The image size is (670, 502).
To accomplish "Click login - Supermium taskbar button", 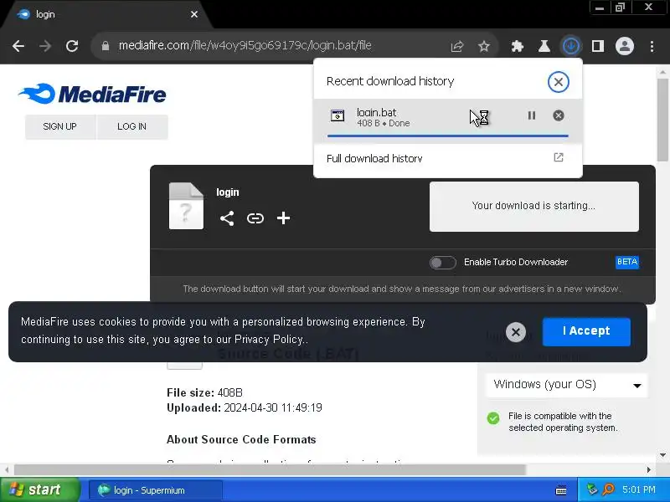I will [156, 490].
